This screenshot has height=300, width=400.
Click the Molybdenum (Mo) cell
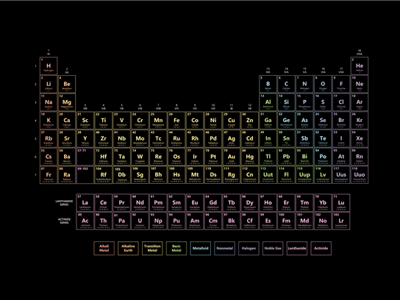[x=140, y=138]
